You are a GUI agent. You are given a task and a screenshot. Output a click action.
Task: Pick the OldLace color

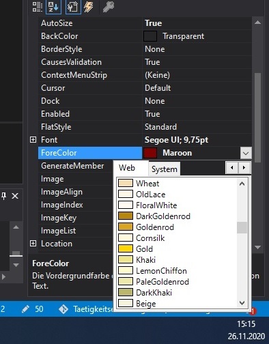(x=177, y=195)
